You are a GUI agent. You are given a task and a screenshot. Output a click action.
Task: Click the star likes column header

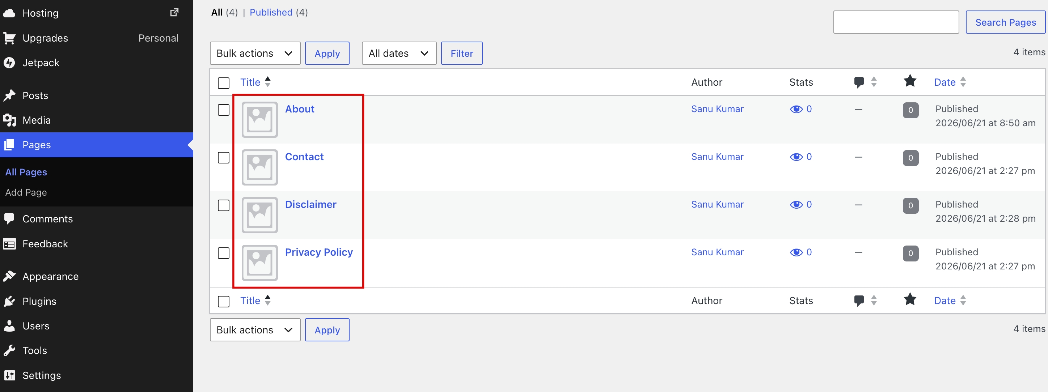point(910,81)
